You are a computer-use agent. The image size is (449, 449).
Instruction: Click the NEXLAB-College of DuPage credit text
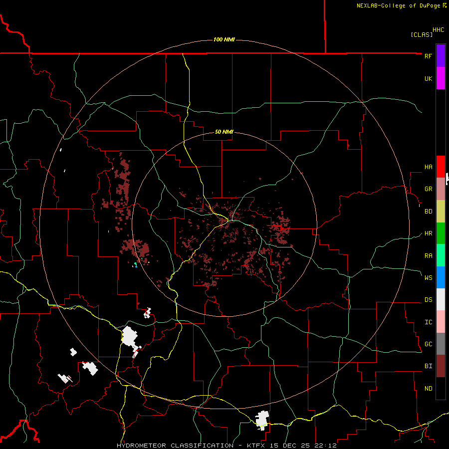click(398, 5)
